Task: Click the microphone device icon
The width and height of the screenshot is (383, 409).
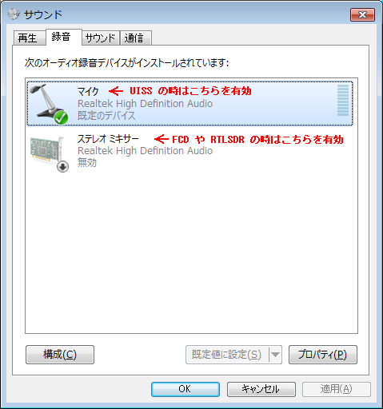Action: click(x=47, y=103)
